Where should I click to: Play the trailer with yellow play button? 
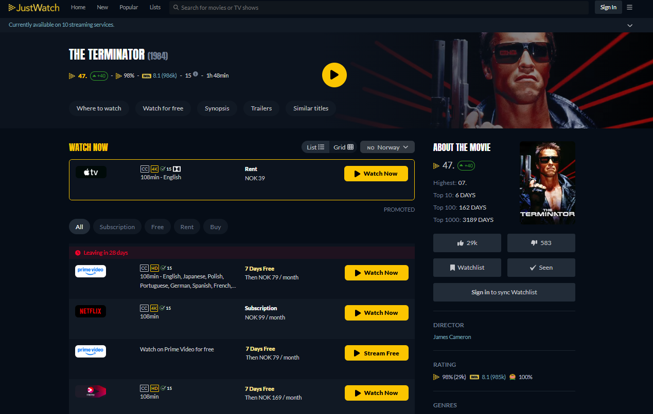pyautogui.click(x=334, y=75)
